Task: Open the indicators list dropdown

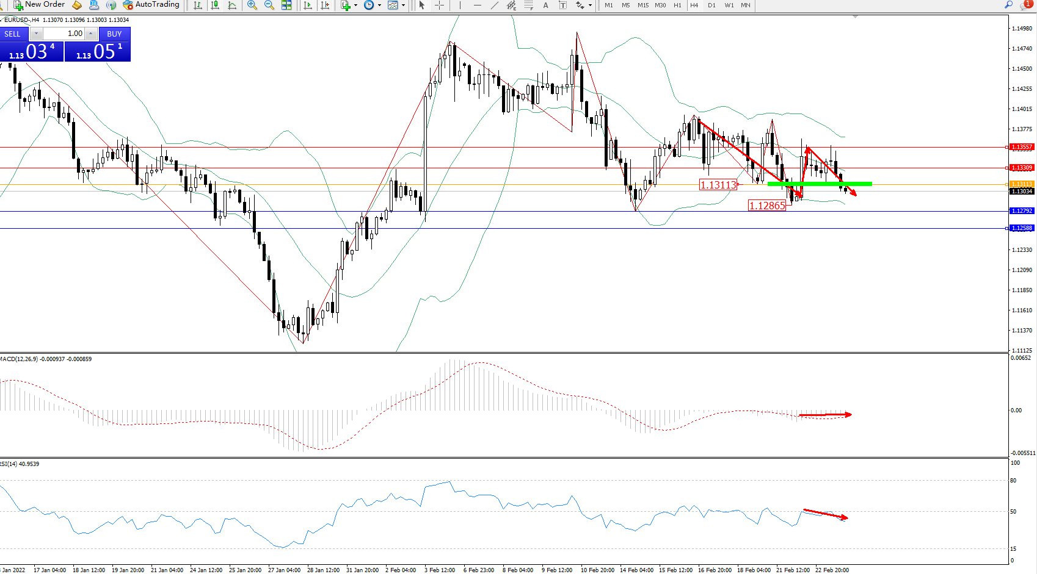Action: tap(355, 5)
